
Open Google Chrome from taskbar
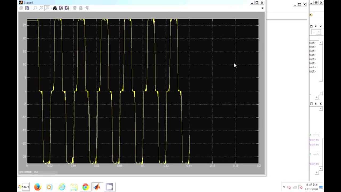tap(86, 187)
